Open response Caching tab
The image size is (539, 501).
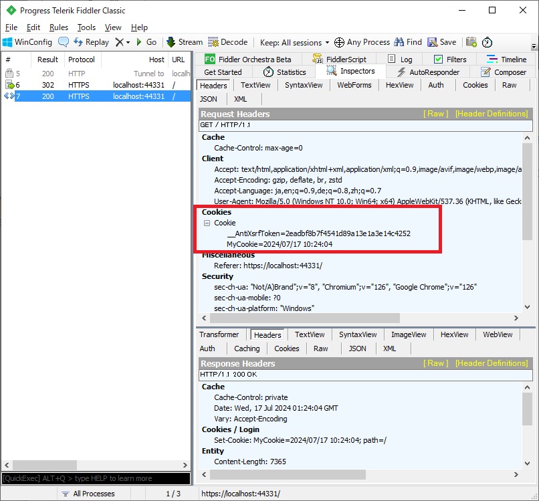pyautogui.click(x=247, y=348)
